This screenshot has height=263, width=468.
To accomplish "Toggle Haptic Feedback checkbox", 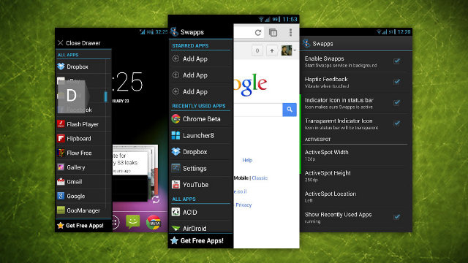I will coord(396,82).
